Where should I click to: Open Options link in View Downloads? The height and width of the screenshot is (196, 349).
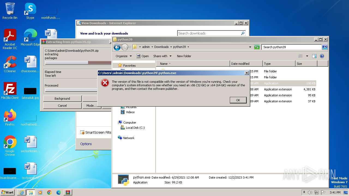point(86,144)
